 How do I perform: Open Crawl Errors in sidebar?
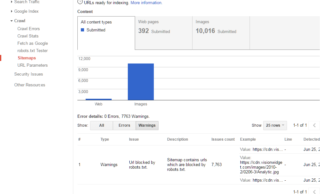click(x=29, y=29)
